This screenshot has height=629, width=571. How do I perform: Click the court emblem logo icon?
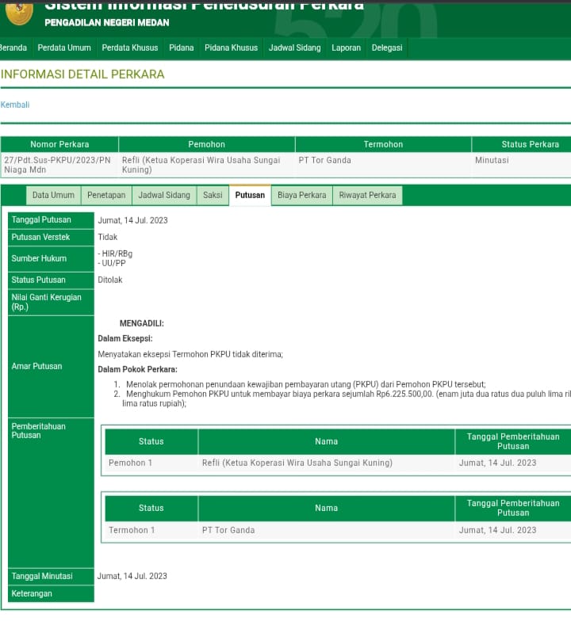pos(16,12)
